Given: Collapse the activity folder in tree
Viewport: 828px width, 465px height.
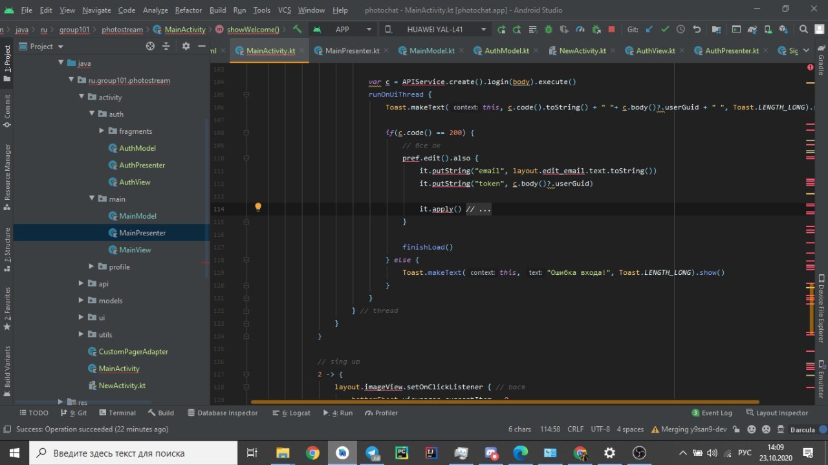Looking at the screenshot, I should 82,97.
